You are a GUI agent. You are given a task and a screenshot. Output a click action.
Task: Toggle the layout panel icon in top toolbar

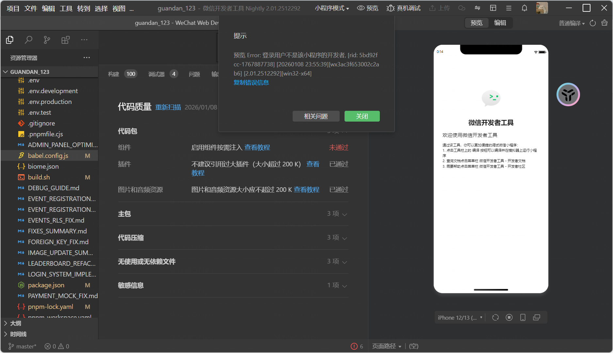coord(493,8)
